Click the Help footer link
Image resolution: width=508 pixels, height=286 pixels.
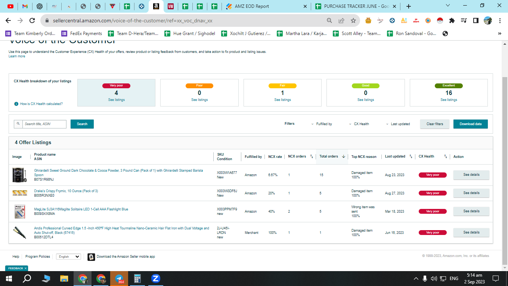point(16,257)
